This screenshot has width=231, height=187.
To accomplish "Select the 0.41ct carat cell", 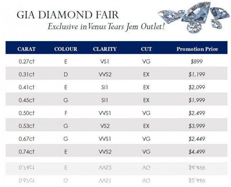I will click(27, 87).
